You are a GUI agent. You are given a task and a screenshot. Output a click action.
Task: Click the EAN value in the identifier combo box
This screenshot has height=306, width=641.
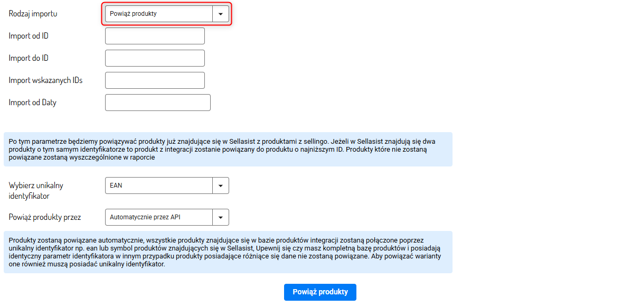pyautogui.click(x=158, y=186)
